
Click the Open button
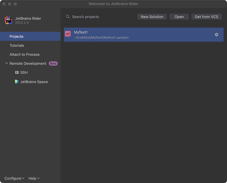179,17
